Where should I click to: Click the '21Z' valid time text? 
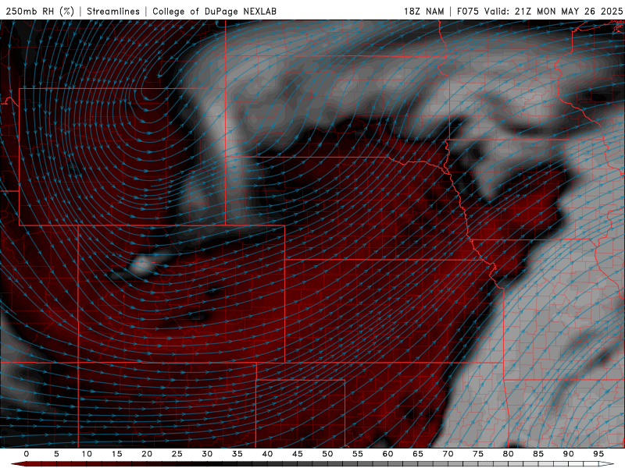[x=523, y=11]
